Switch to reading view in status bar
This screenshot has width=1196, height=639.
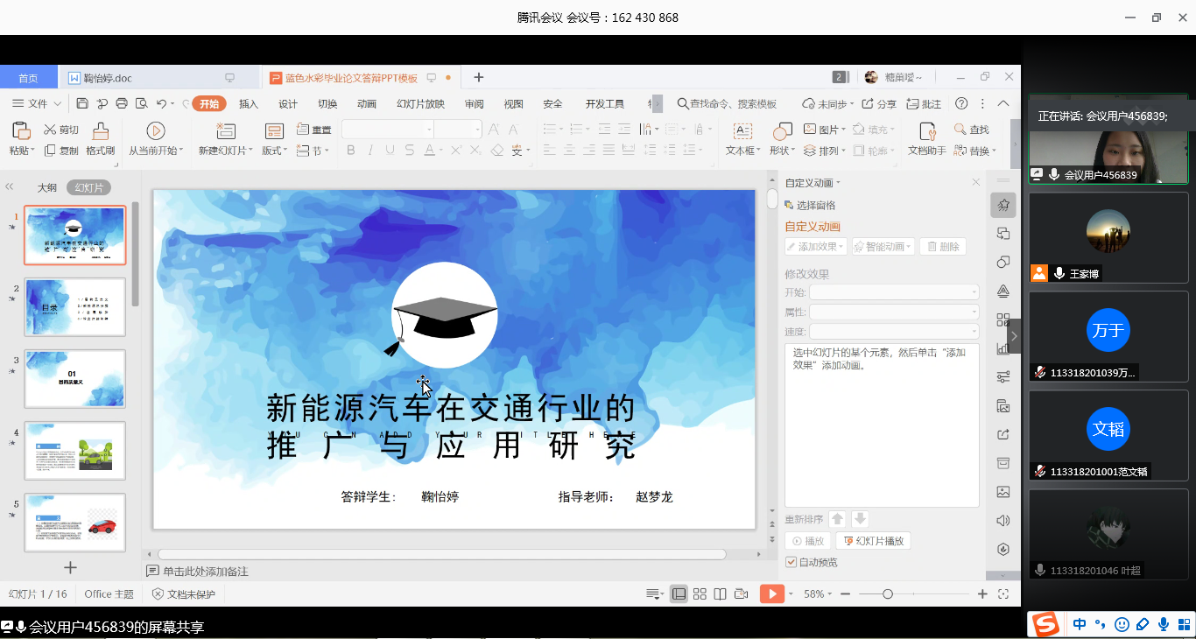720,594
